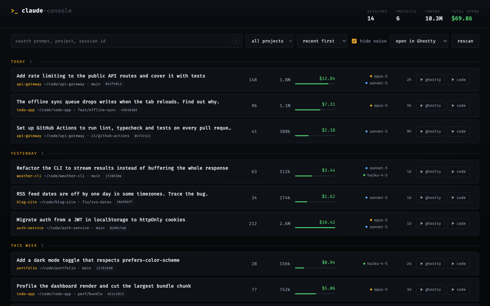Open Migrate auth session in code
The width and height of the screenshot is (490, 306).
(x=458, y=223)
